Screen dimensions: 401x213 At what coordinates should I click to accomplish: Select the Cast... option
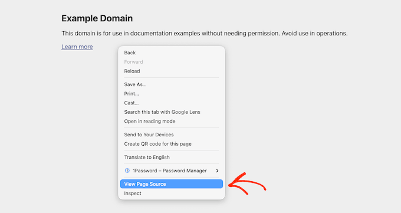point(172,103)
